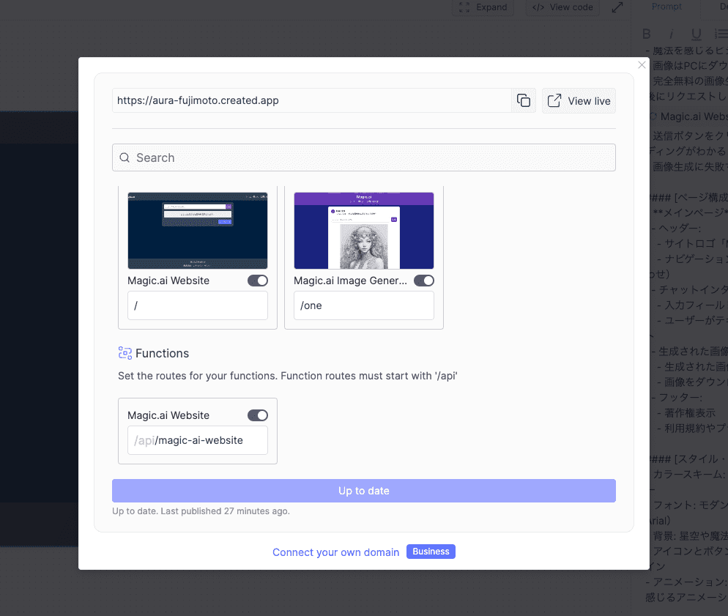Switch to the Prompt tab
728x616 pixels.
pyautogui.click(x=666, y=7)
